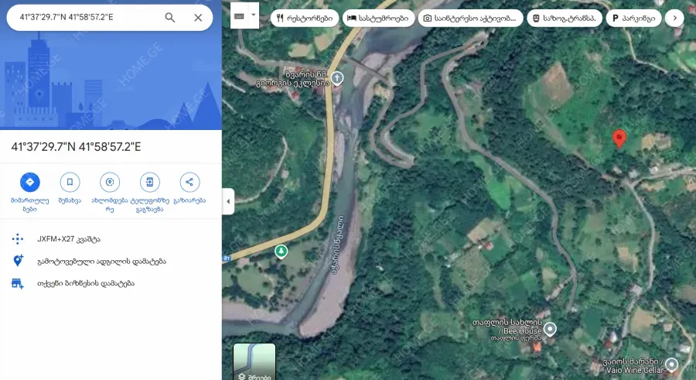Send to phone icon button
The width and height of the screenshot is (696, 380).
pos(149,182)
